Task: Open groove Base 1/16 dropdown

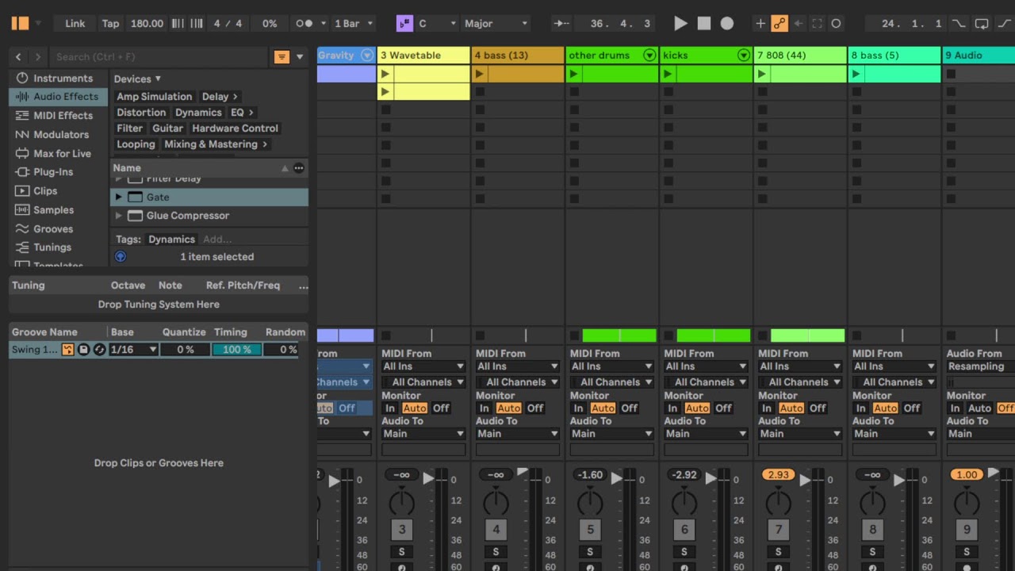Action: pos(133,349)
